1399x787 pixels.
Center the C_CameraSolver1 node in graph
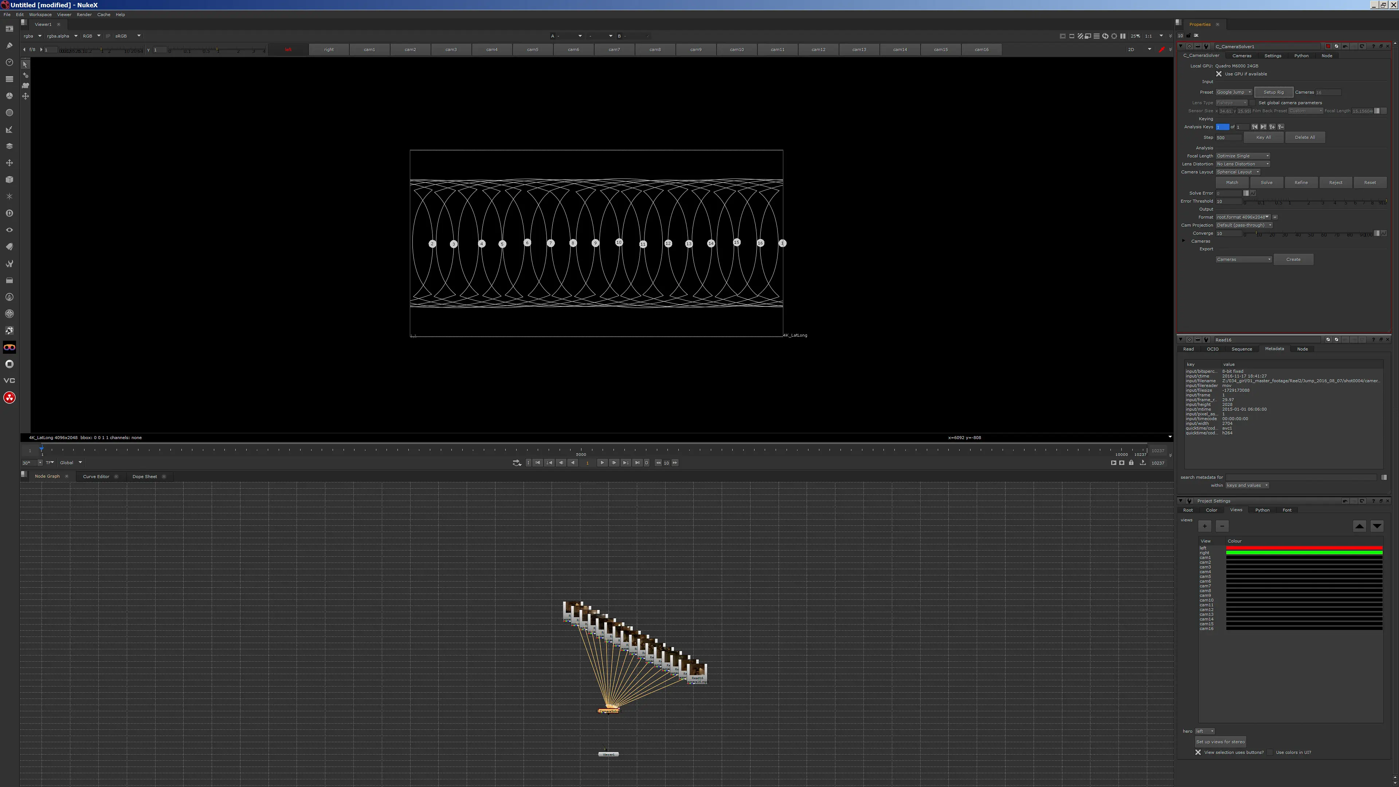coord(1190,47)
